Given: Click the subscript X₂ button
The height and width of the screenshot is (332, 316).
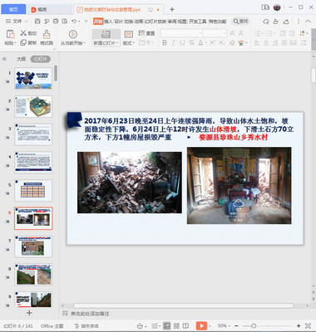Looking at the screenshot, I should [221, 42].
